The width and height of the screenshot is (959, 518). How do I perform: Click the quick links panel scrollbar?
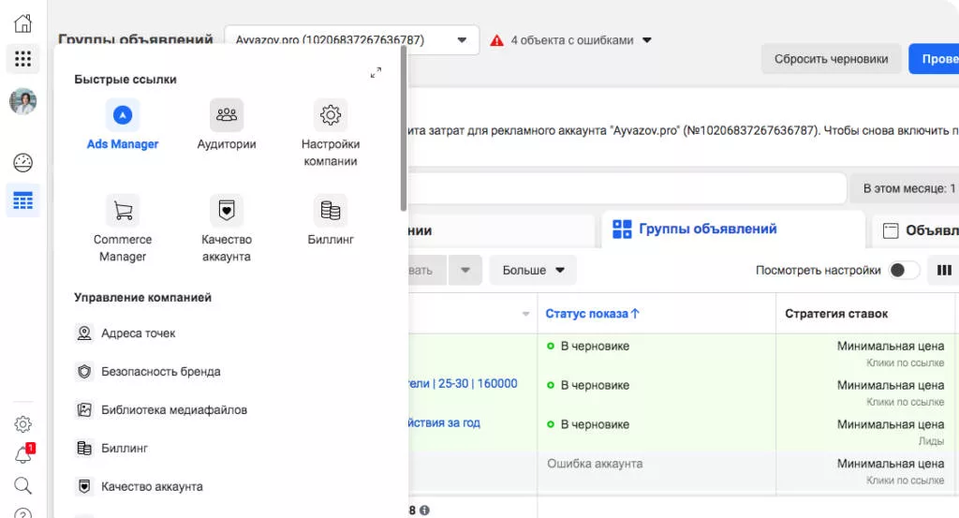coord(404,128)
